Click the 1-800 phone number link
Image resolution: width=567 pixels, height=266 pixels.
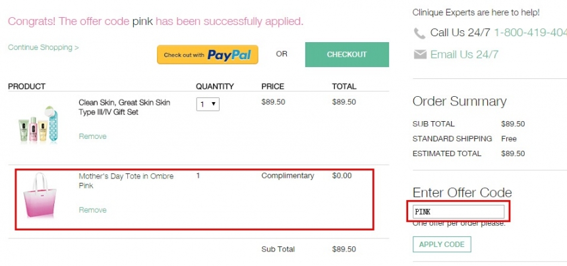[530, 33]
